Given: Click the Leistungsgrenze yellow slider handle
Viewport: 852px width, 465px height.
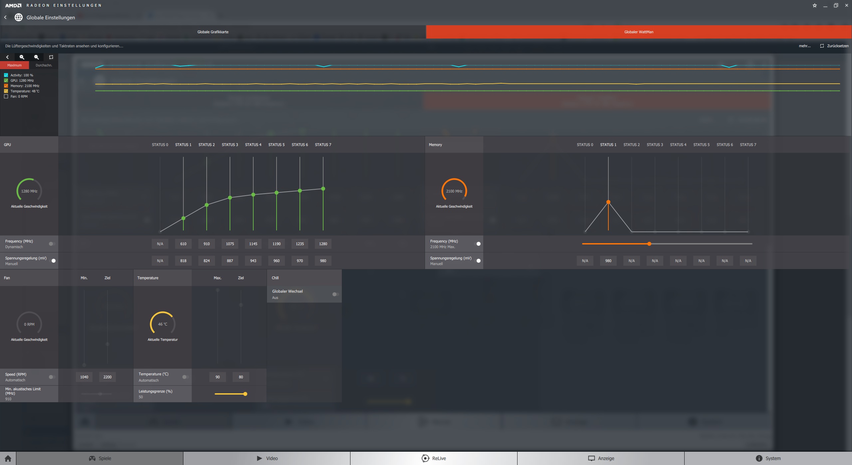Looking at the screenshot, I should 245,394.
